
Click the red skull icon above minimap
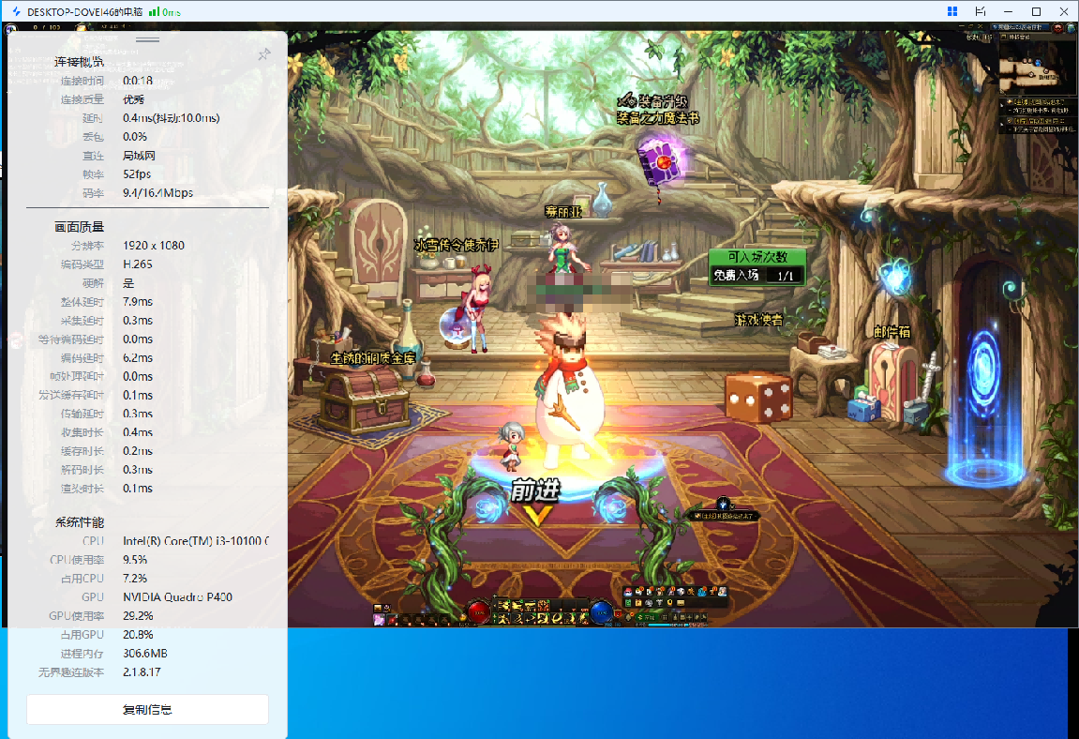pyautogui.click(x=1058, y=28)
